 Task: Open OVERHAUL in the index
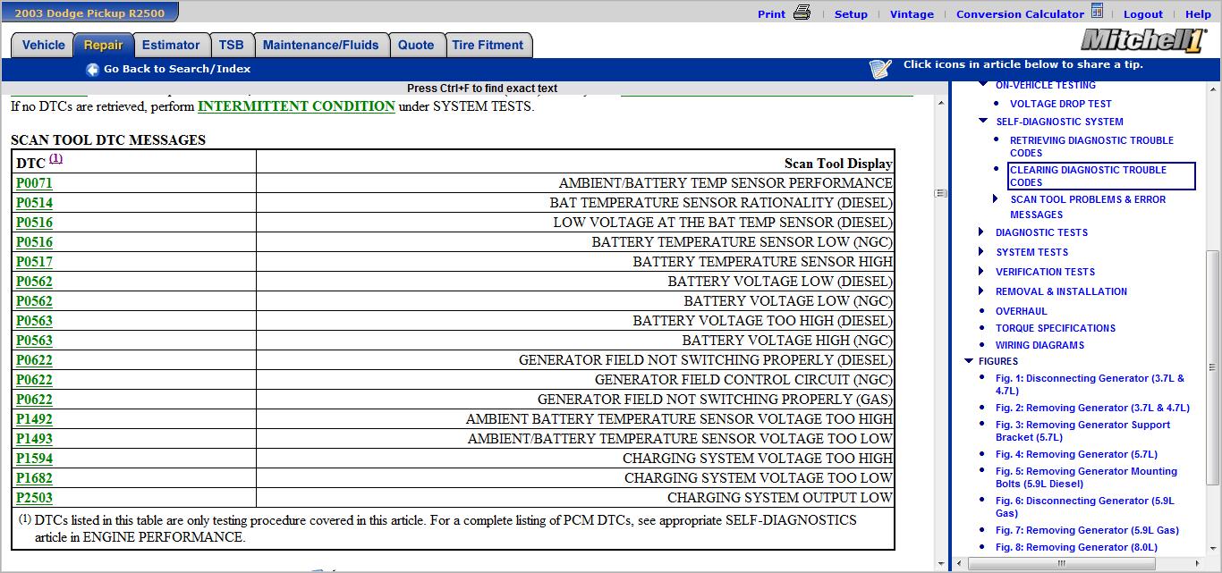click(1021, 311)
